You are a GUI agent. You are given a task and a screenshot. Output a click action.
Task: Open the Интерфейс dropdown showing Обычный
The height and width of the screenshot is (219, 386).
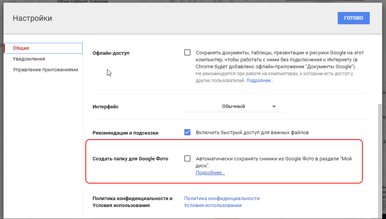point(233,106)
